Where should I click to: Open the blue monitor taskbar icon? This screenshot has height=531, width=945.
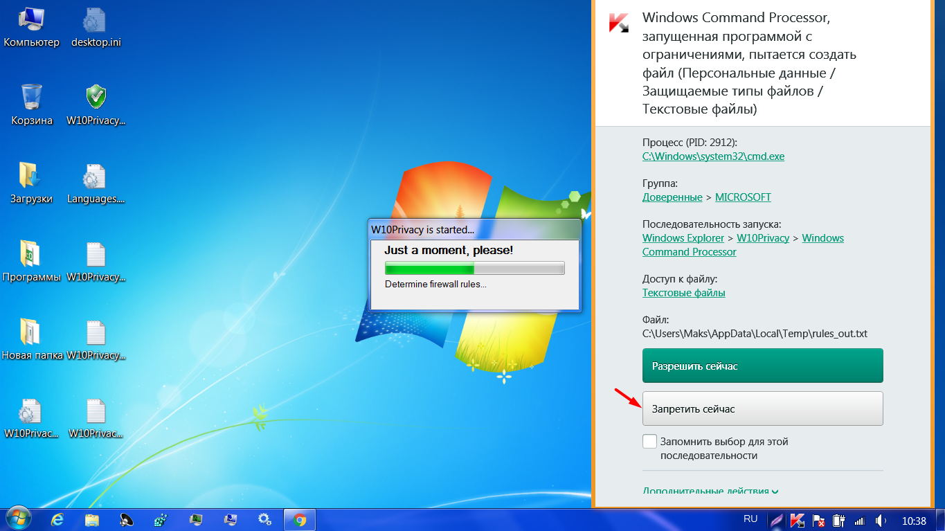tap(230, 519)
